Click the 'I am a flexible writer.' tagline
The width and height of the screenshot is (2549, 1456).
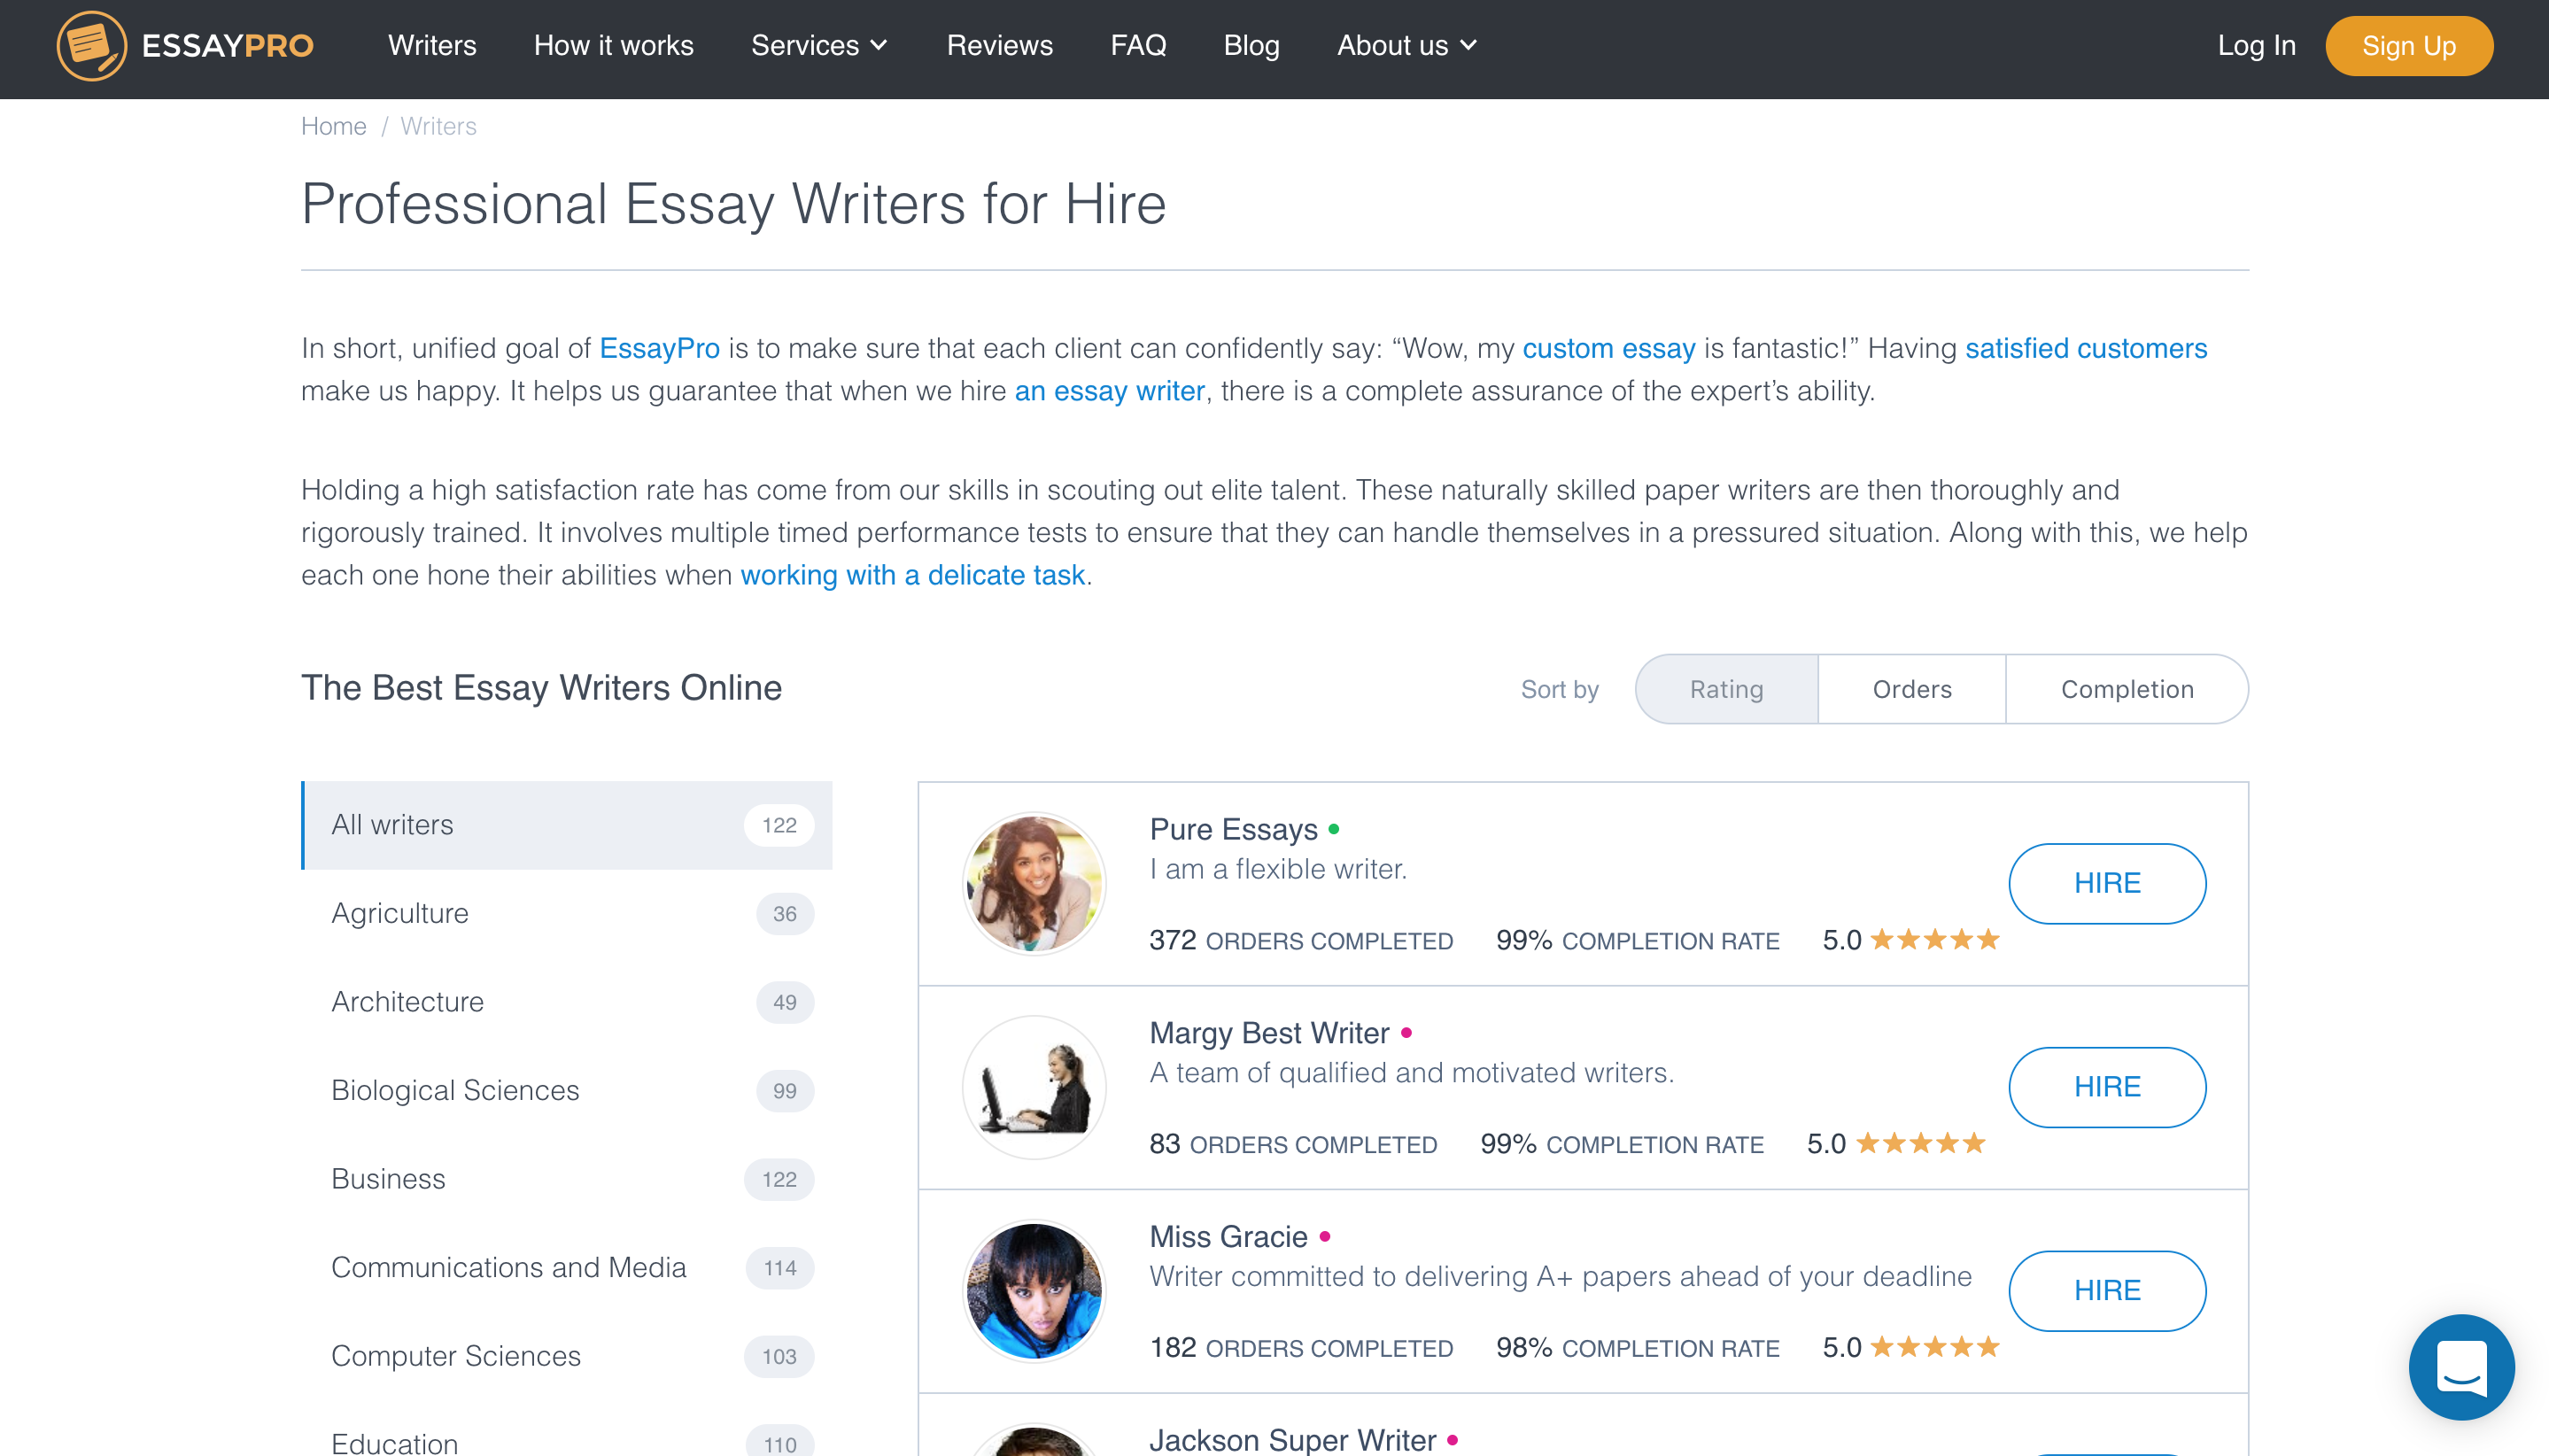1277,869
